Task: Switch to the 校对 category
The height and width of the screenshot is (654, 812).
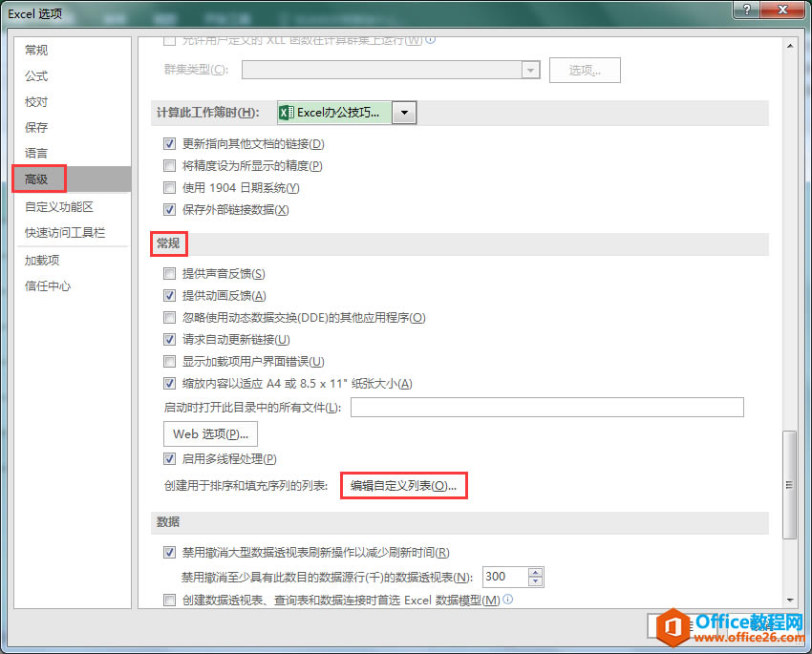Action: 73,102
